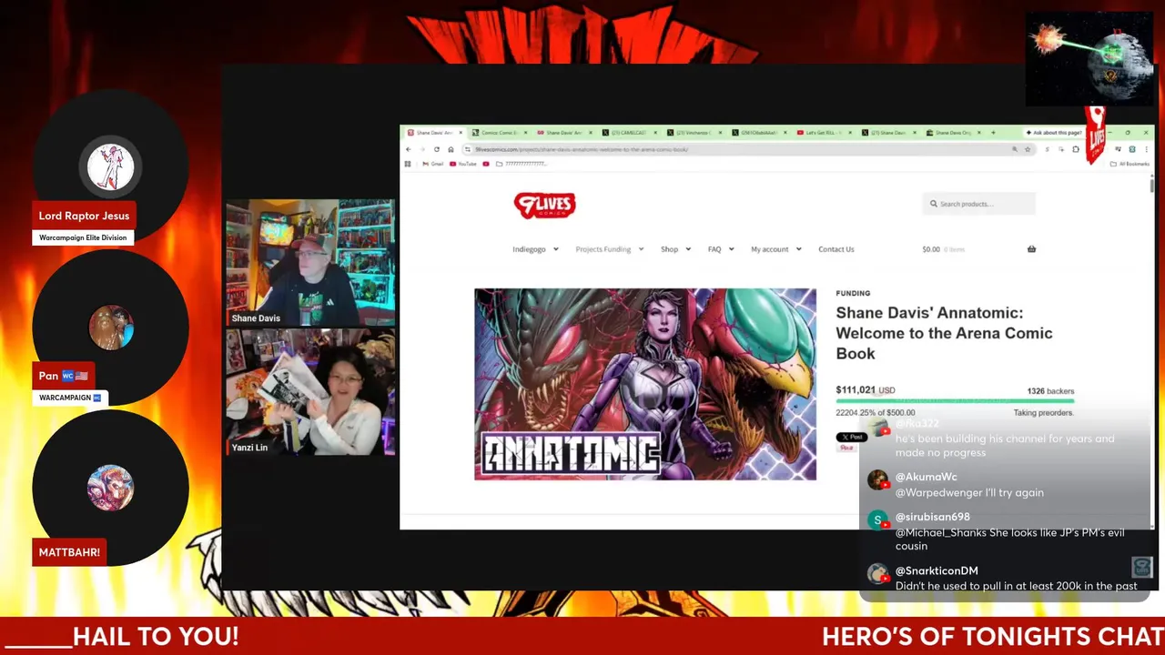Click the browser home icon
The width and height of the screenshot is (1165, 655).
[451, 149]
